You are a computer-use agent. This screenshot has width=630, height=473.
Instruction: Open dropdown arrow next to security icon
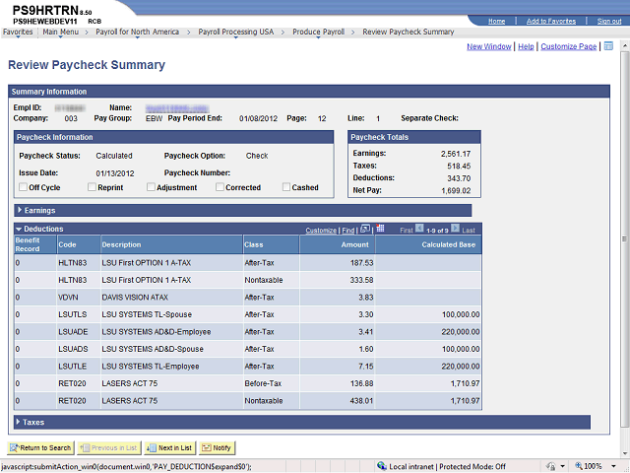562,466
